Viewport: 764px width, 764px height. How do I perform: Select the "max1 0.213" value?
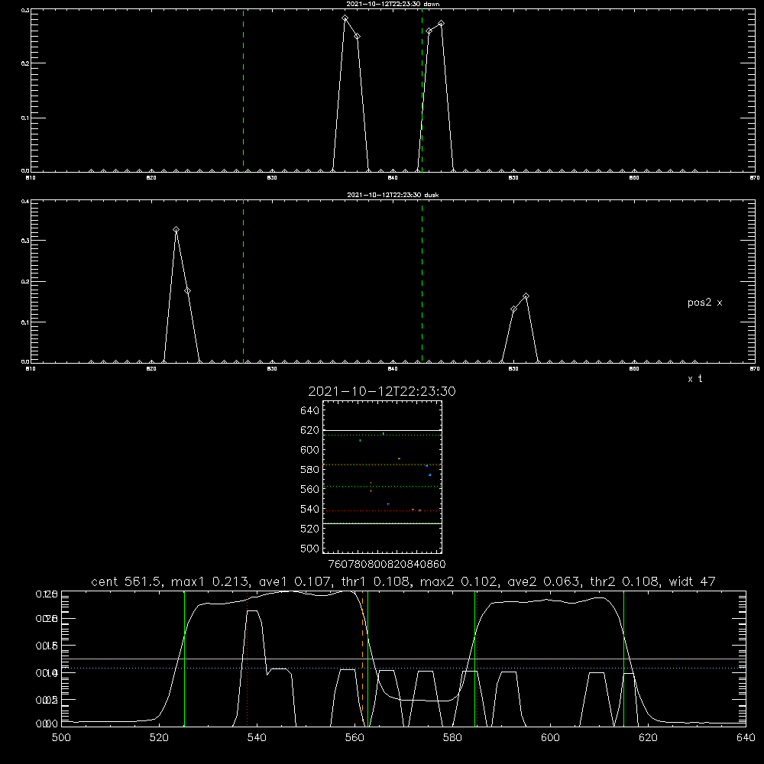pyautogui.click(x=210, y=581)
